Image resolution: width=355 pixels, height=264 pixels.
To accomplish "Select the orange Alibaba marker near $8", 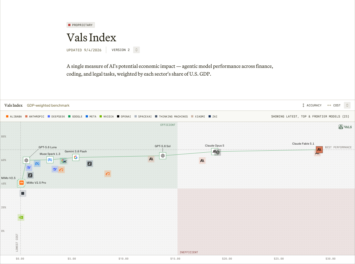I will [108, 174].
